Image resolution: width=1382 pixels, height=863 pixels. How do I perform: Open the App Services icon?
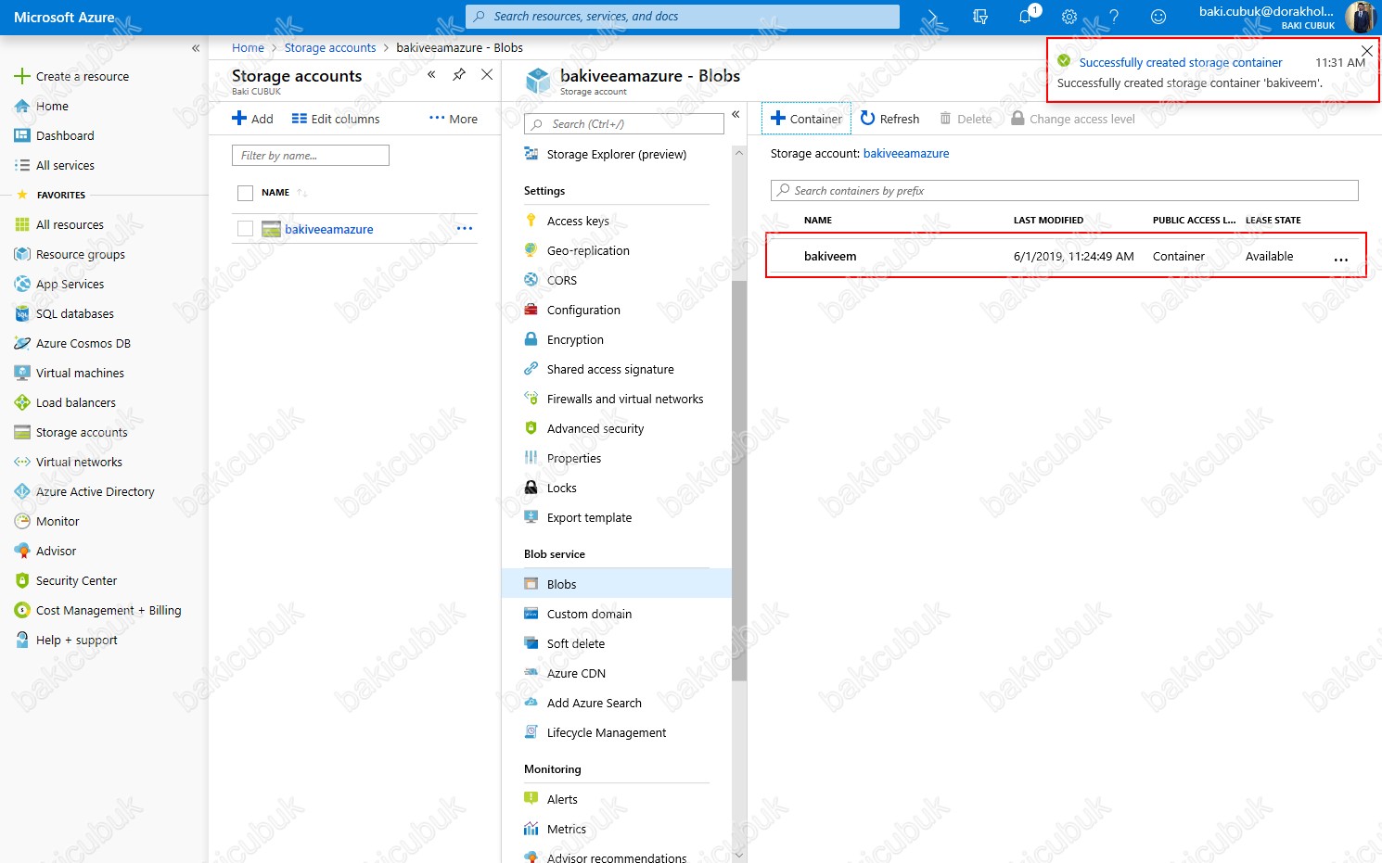(22, 285)
